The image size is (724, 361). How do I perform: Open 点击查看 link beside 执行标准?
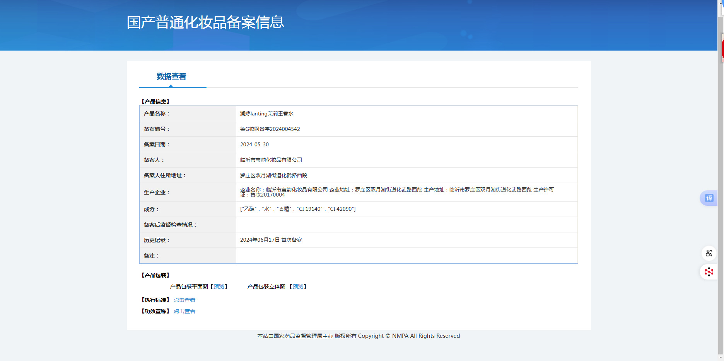point(184,300)
